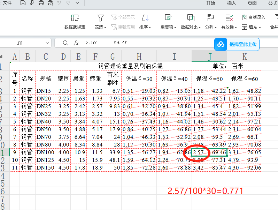This screenshot has width=278, height=210.
Task: Expand the 填充 dropdown arrow
Action: click(260, 27)
